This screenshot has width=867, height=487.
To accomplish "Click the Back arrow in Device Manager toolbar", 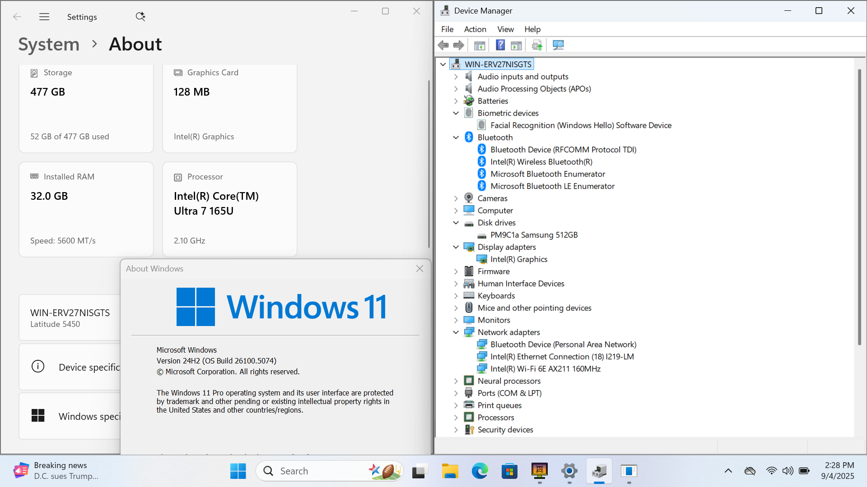I will [443, 45].
